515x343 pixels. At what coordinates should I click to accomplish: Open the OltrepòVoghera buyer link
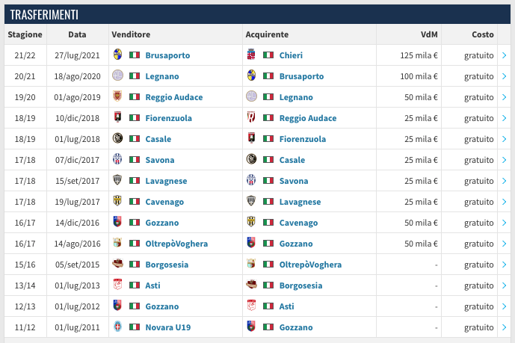[x=310, y=265]
